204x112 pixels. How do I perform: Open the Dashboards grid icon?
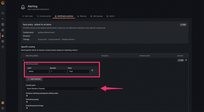(x=3, y=24)
